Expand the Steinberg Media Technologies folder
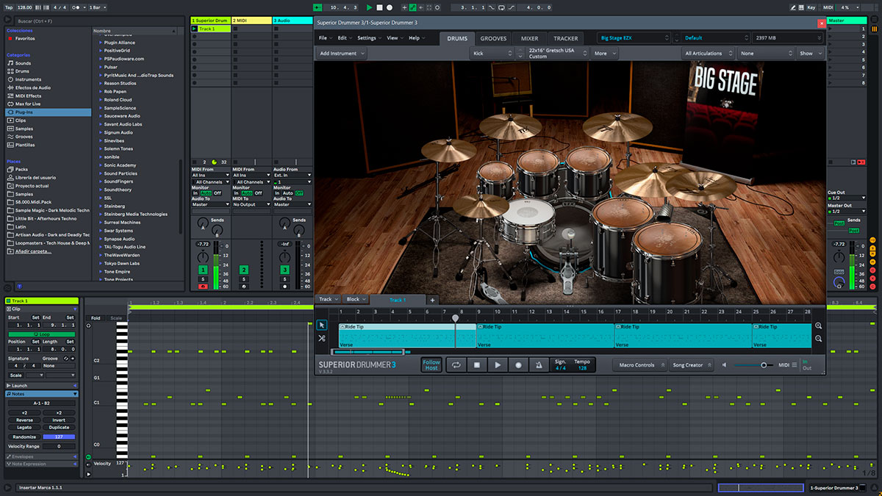Image resolution: width=882 pixels, height=496 pixels. coord(100,214)
